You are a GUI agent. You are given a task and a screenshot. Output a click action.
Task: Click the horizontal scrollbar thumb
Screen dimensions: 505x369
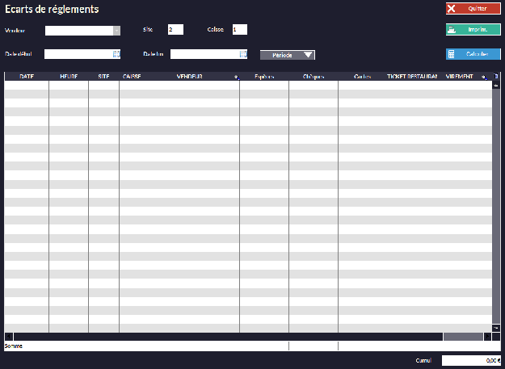pyautogui.click(x=462, y=337)
